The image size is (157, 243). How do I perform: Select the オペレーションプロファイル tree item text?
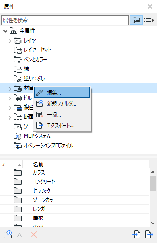49,146
